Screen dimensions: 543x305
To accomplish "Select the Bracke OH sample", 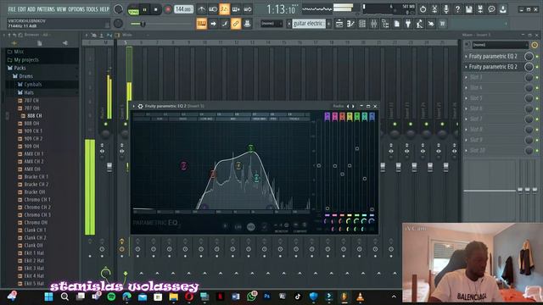I will [34, 192].
